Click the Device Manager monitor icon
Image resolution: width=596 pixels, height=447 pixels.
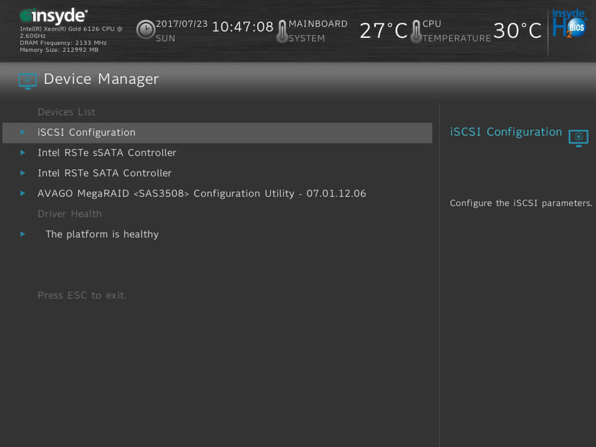point(27,81)
